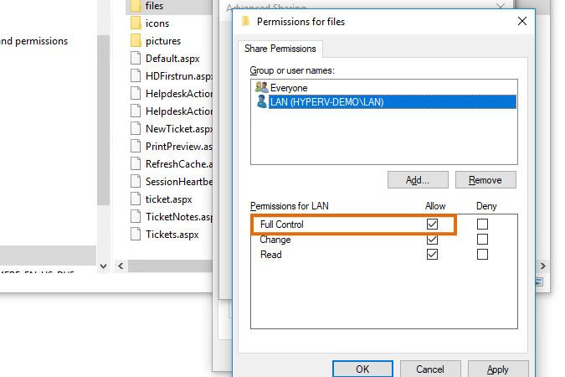Toggle Allow checkbox for Full Control
This screenshot has height=377, width=565.
point(432,225)
